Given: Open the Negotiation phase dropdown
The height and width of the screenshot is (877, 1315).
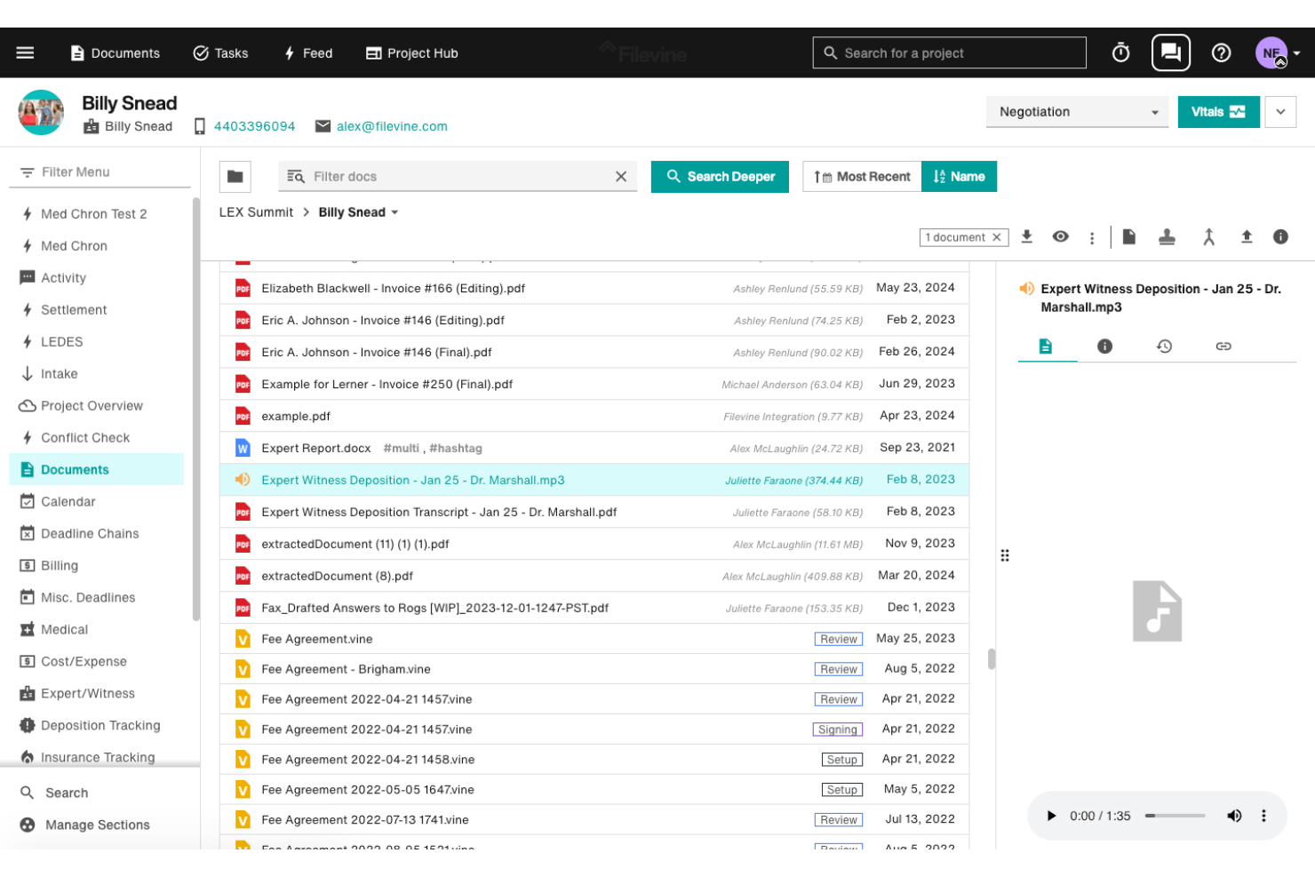Looking at the screenshot, I should pos(1077,112).
